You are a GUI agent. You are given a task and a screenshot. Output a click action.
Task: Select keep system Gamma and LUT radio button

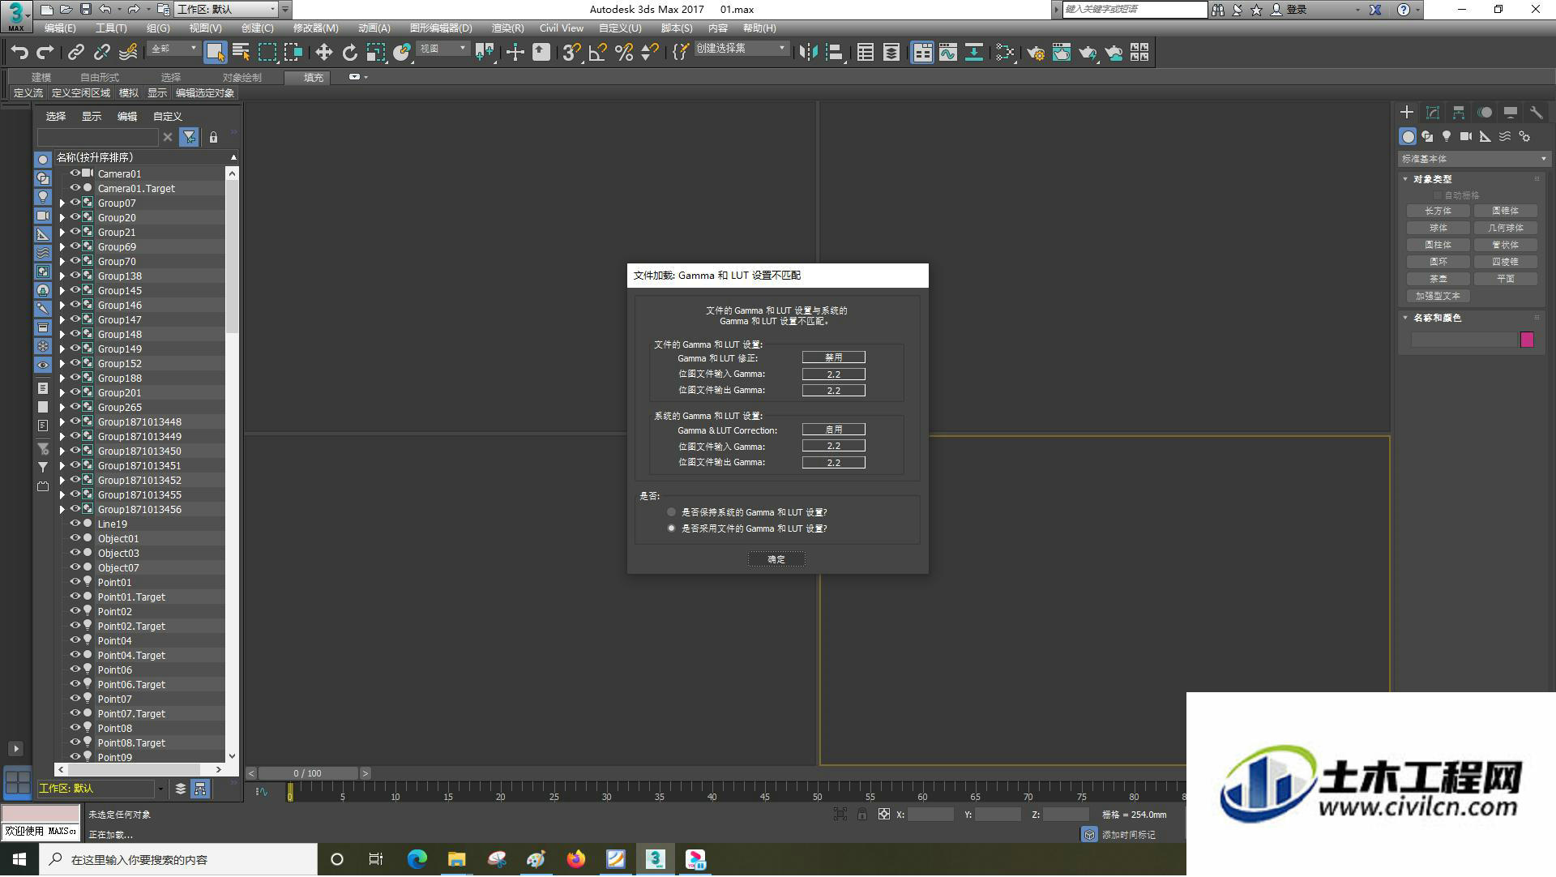coord(671,512)
